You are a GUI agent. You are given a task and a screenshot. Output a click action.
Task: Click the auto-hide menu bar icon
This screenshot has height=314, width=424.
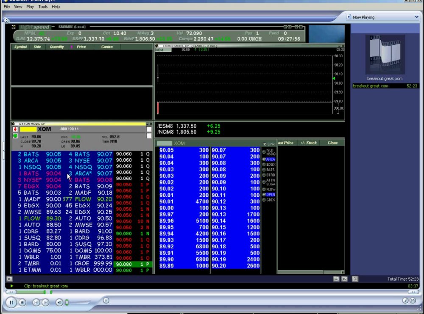(x=6, y=20)
